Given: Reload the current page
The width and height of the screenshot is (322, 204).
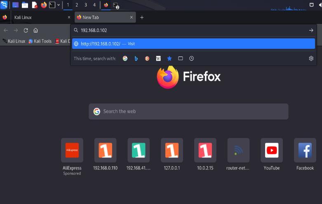Looking at the screenshot, I should coord(26,30).
